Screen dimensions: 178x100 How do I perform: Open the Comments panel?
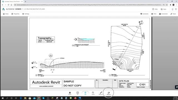[144, 14]
